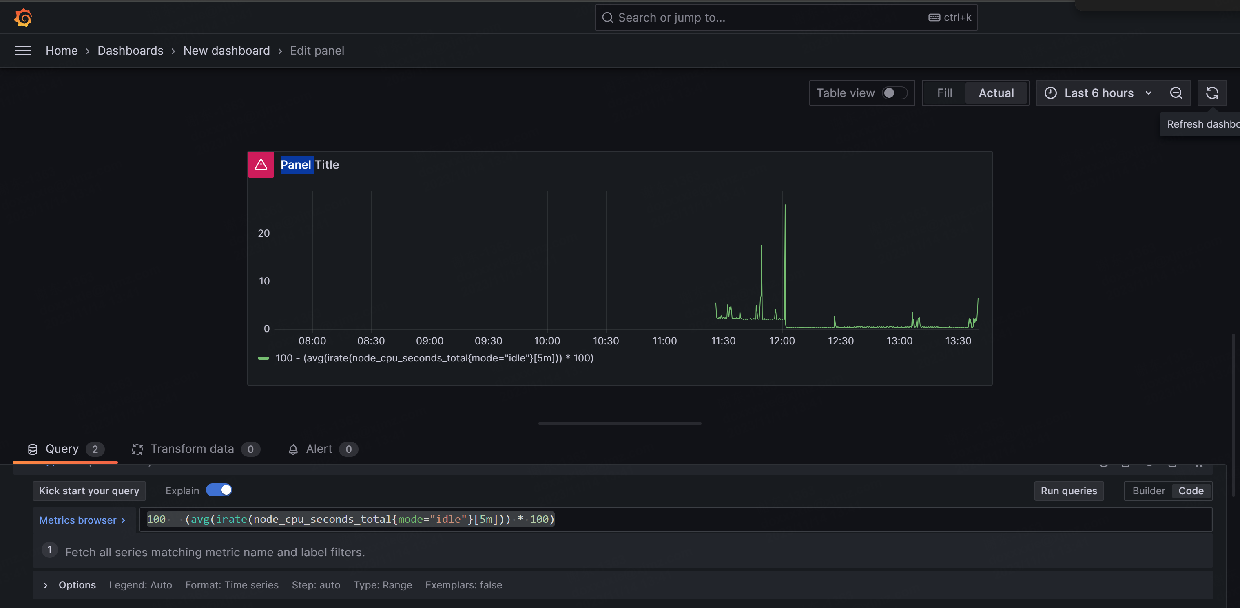1240x608 pixels.
Task: Click the zoom out time range icon
Action: [1176, 93]
